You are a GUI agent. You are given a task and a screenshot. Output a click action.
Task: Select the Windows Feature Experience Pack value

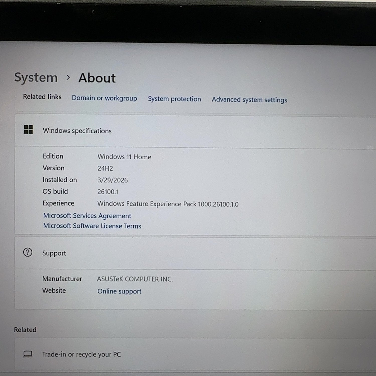point(168,204)
